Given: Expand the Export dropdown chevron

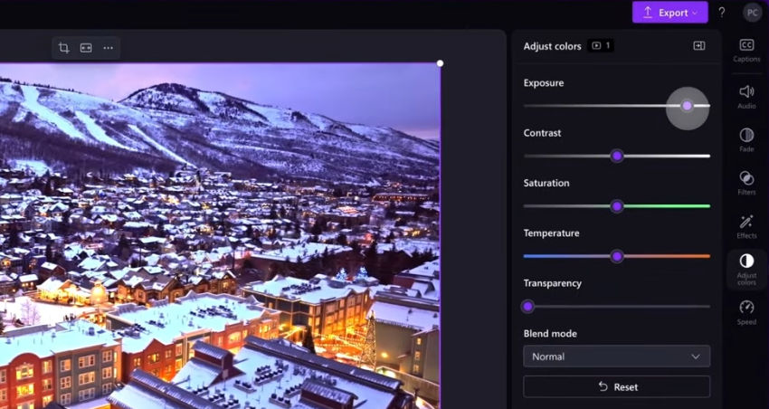Looking at the screenshot, I should coord(695,14).
